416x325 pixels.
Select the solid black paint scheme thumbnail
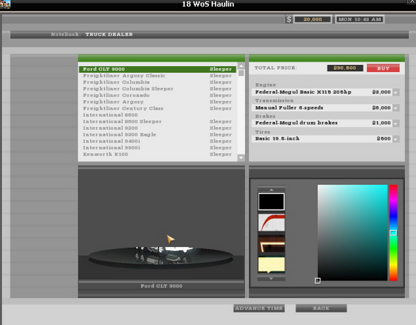coord(271,202)
